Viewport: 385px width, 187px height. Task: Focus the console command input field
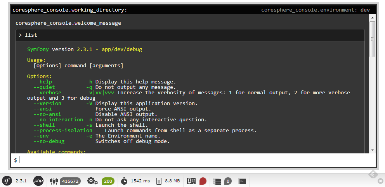(193, 160)
